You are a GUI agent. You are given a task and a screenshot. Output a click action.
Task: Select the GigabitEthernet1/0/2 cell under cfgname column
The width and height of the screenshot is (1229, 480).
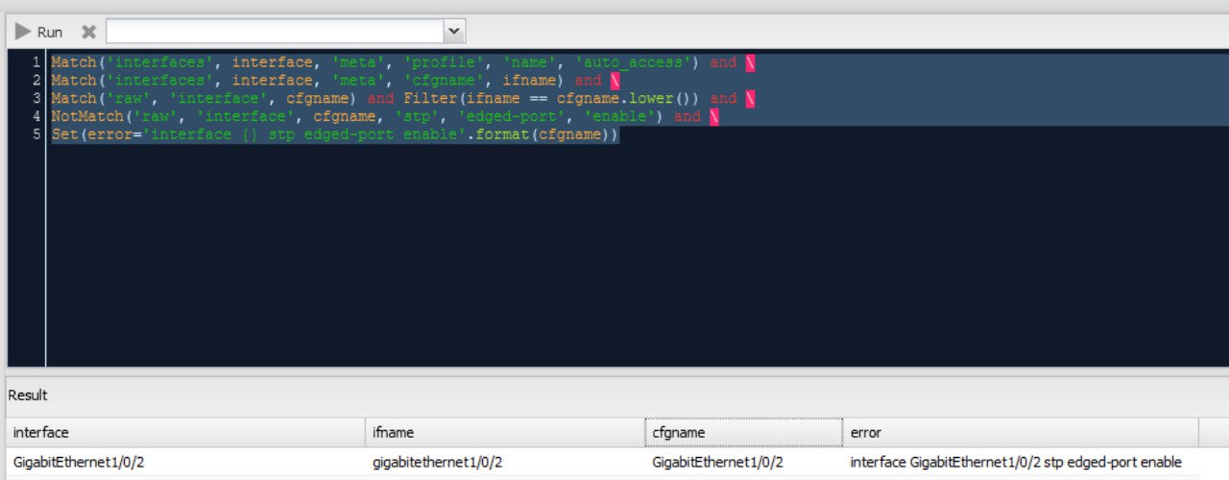tap(744, 462)
